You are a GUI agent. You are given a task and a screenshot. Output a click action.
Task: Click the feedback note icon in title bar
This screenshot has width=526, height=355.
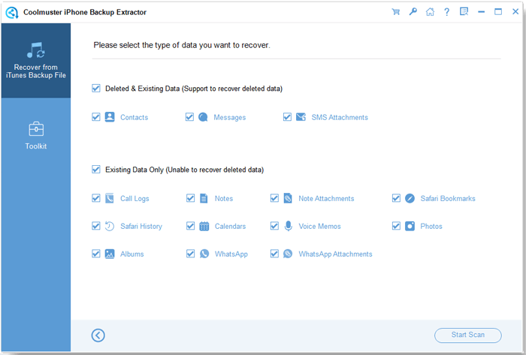464,12
